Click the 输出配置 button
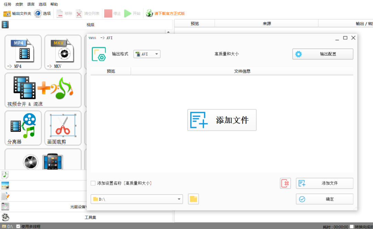 point(322,54)
